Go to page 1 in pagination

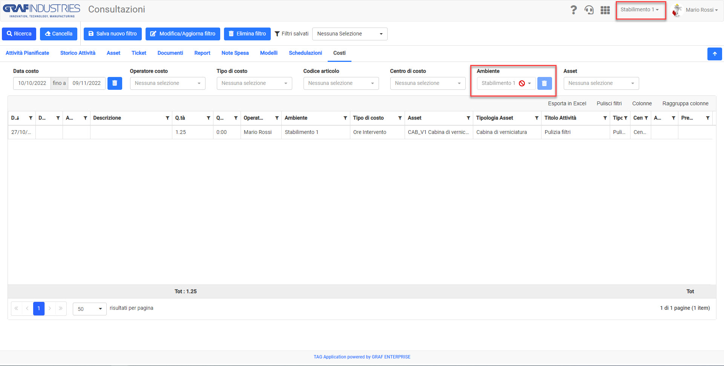39,308
